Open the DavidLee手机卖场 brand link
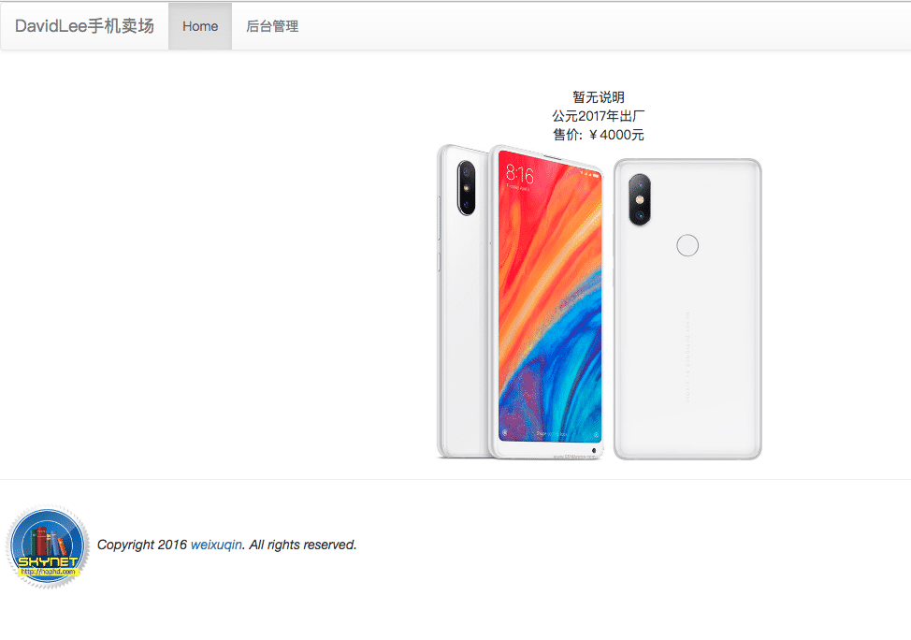 (84, 26)
